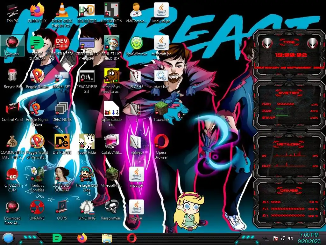Open the network tray icon

coord(283,238)
